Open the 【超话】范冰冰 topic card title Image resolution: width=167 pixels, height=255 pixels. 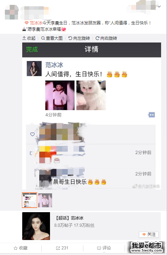[x=69, y=218]
